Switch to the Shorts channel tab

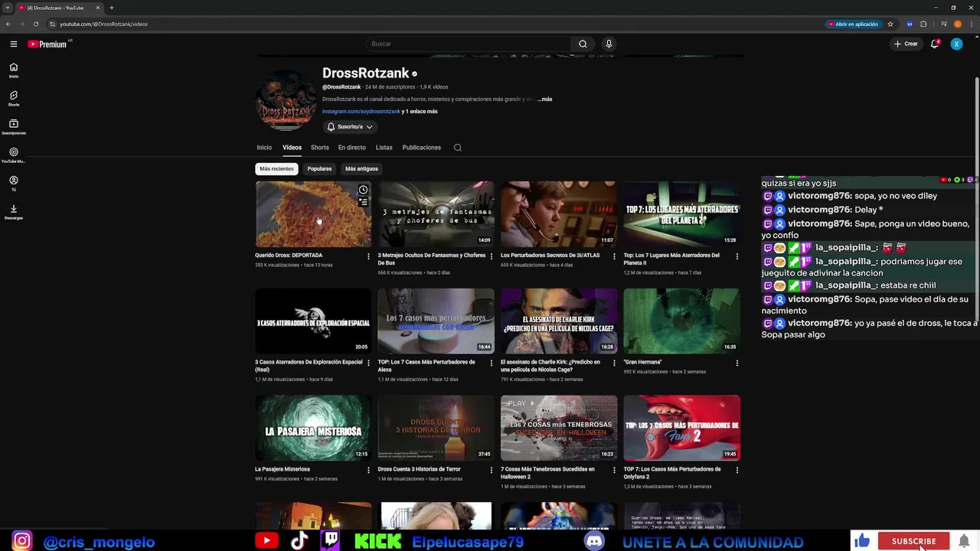pyautogui.click(x=320, y=148)
